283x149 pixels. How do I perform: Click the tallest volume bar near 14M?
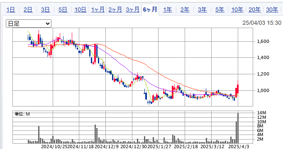[x=238, y=128]
